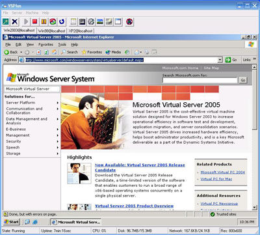Click the Search toolbar button in IE

click(x=69, y=52)
